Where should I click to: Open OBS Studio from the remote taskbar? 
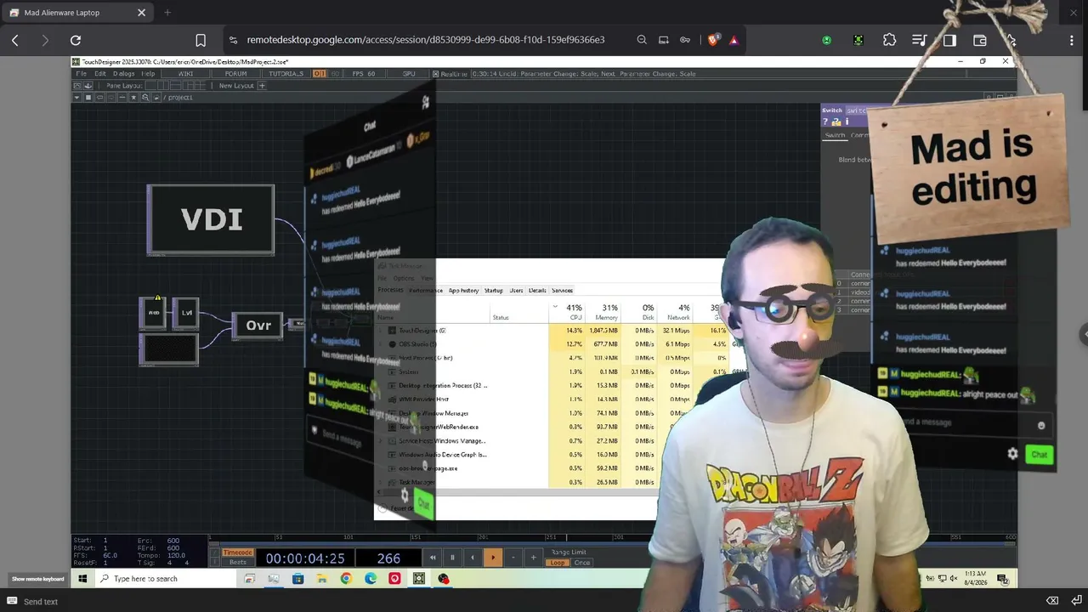point(444,579)
